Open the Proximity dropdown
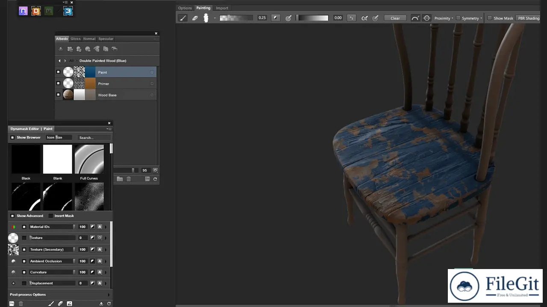The width and height of the screenshot is (547, 307). coord(444,18)
